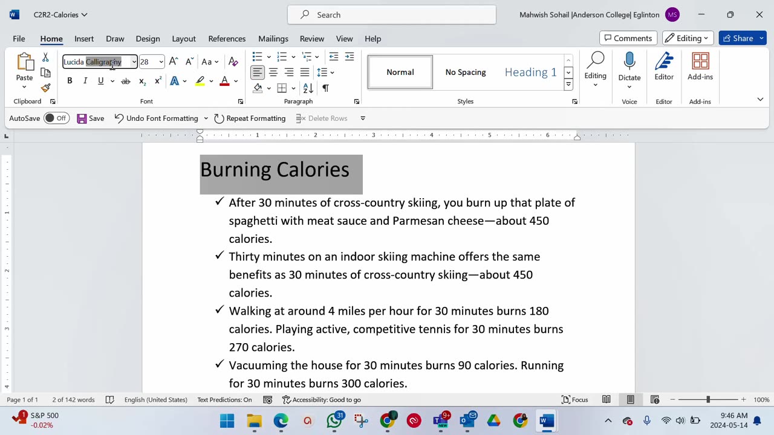
Task: Click Save in the quick access toolbar
Action: tap(91, 118)
